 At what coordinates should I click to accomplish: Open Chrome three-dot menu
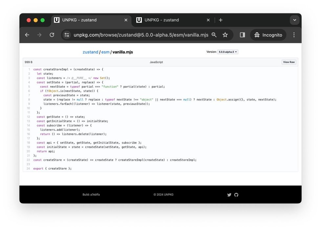click(x=294, y=35)
